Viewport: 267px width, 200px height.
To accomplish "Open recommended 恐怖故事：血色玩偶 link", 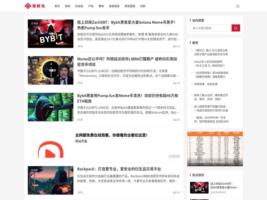I will click(206, 84).
